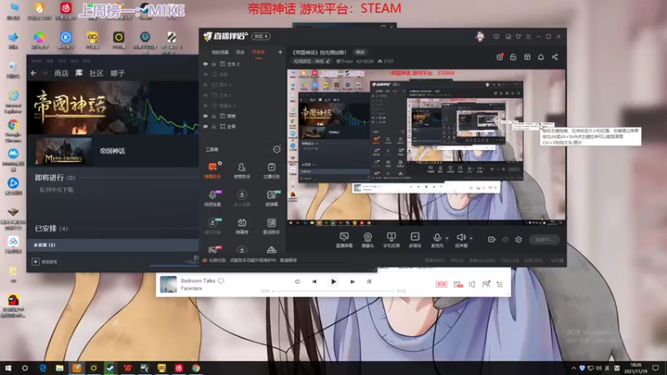The height and width of the screenshot is (375, 667).
Task: Open the Steam 商店 store tab
Action: (x=61, y=73)
